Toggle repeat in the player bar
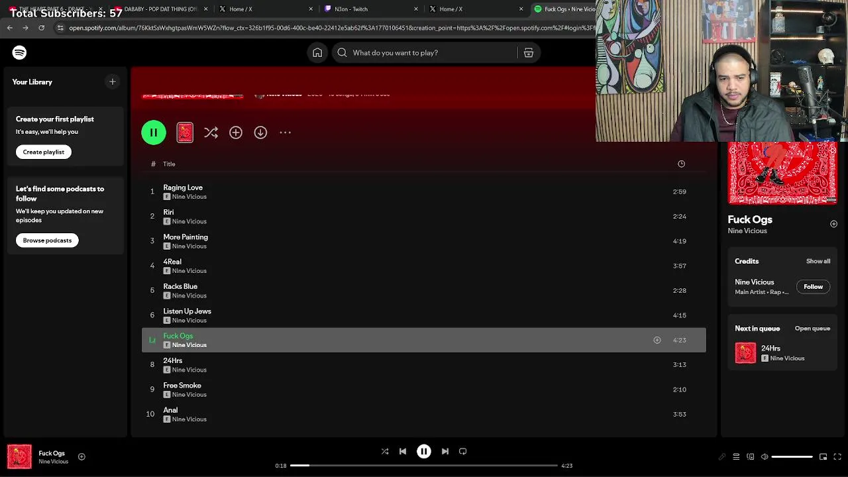This screenshot has height=477, width=848. pyautogui.click(x=463, y=451)
